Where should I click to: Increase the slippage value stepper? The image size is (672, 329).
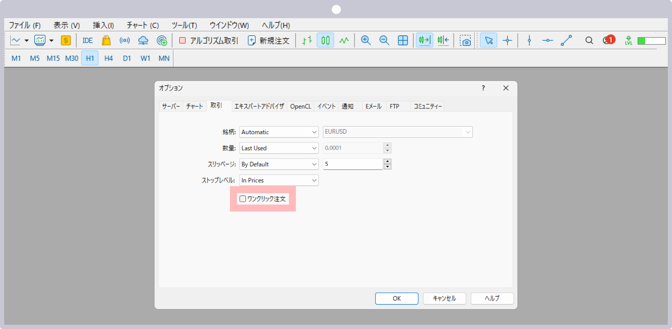coord(387,161)
